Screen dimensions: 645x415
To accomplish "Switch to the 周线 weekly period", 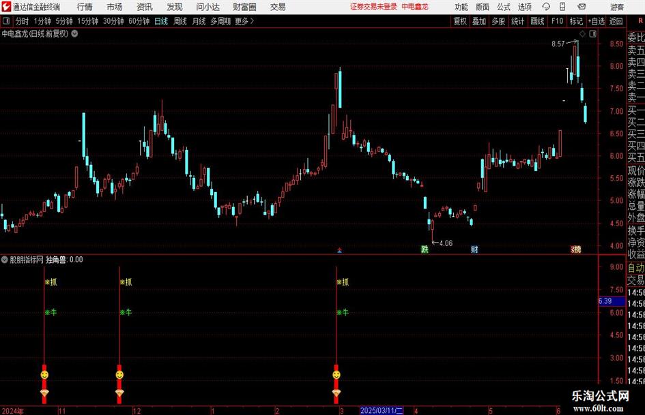I will (x=180, y=21).
